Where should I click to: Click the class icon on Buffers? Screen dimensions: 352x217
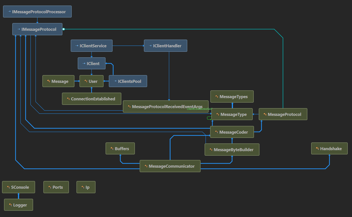(112, 148)
